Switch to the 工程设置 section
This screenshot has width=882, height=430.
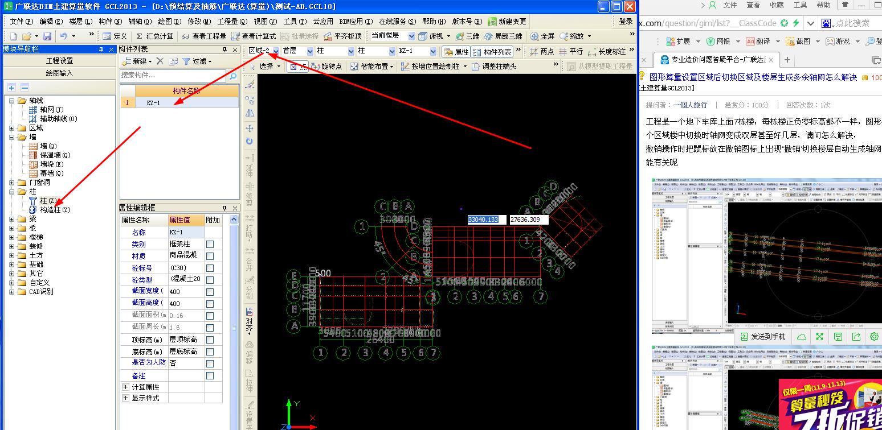tap(59, 61)
